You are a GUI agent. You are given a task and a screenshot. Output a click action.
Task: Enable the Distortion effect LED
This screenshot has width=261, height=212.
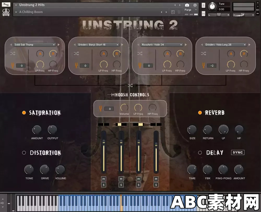[x=24, y=153]
